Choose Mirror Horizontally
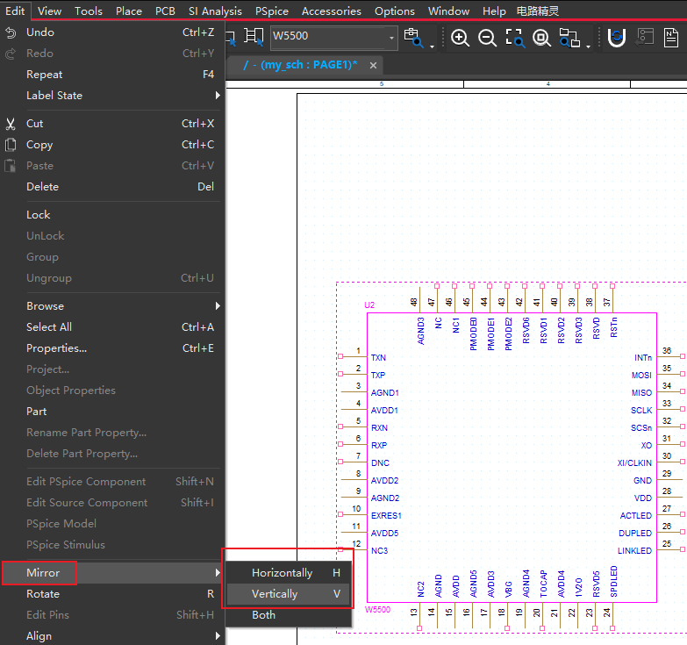687x645 pixels. (x=289, y=573)
